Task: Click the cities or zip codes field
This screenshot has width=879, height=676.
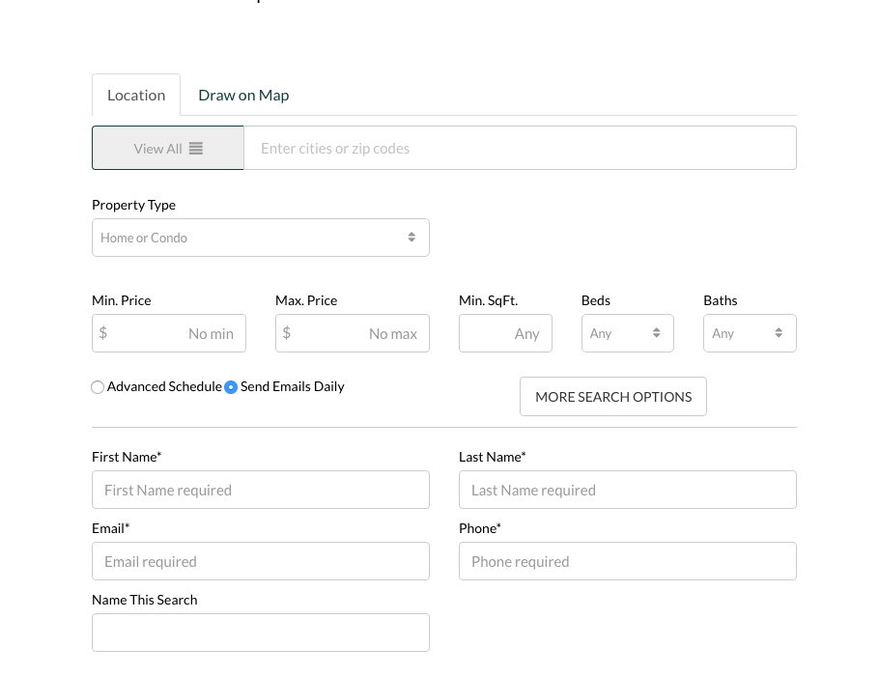Action: point(520,148)
